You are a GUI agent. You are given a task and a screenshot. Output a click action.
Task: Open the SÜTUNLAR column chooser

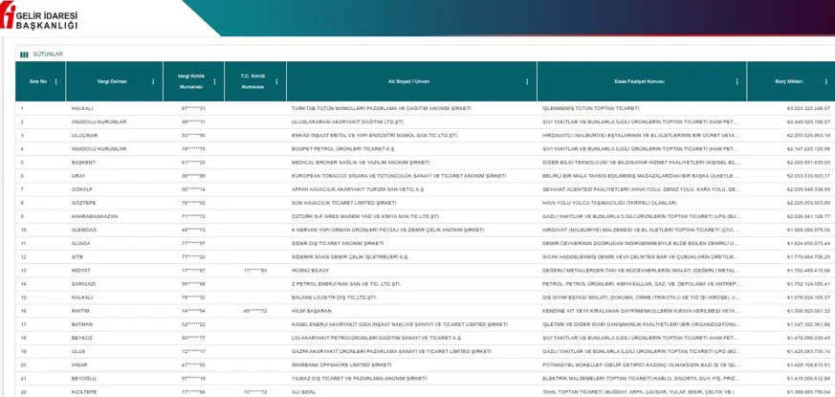tap(48, 55)
